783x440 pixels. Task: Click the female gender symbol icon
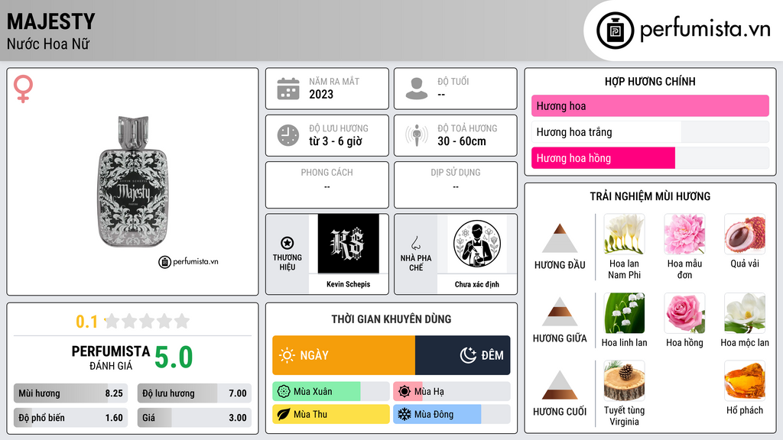[x=23, y=89]
